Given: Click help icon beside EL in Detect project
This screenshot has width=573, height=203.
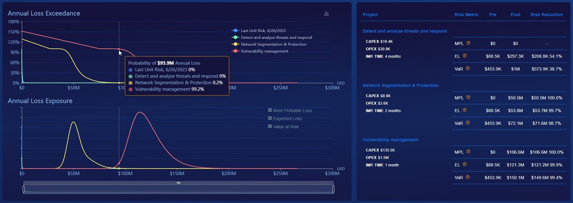Looking at the screenshot, I should [465, 56].
